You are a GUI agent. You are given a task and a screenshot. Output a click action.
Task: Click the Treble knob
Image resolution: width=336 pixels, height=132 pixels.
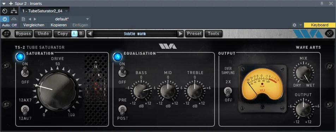[194, 91]
